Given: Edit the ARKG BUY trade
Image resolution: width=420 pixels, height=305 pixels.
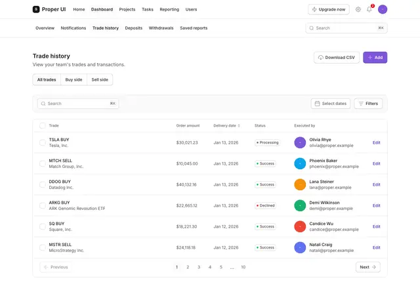Looking at the screenshot, I should pos(376,206).
